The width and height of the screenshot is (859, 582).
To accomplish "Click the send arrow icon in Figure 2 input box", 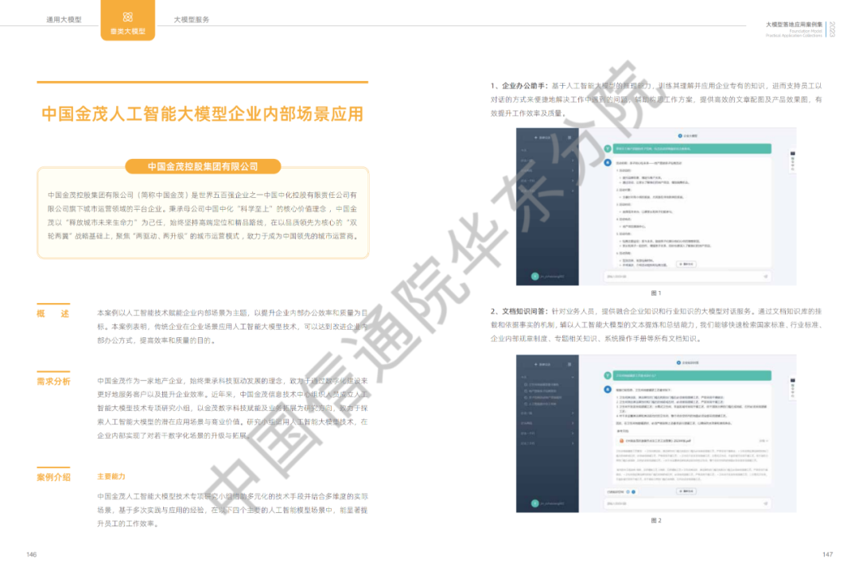I will (765, 503).
